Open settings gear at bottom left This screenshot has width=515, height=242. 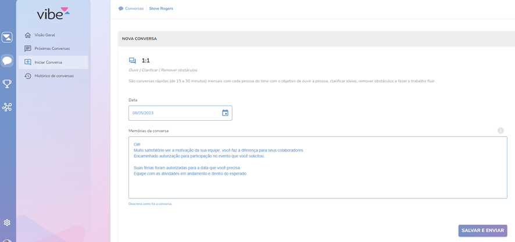pyautogui.click(x=7, y=222)
